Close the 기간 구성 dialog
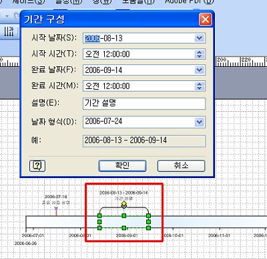Image resolution: width=267 pixels, height=259 pixels. [205, 19]
